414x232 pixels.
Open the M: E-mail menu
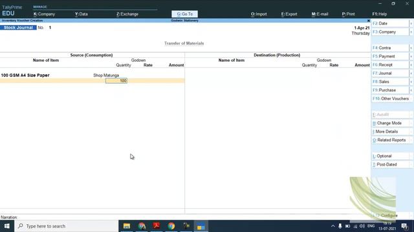click(x=320, y=14)
